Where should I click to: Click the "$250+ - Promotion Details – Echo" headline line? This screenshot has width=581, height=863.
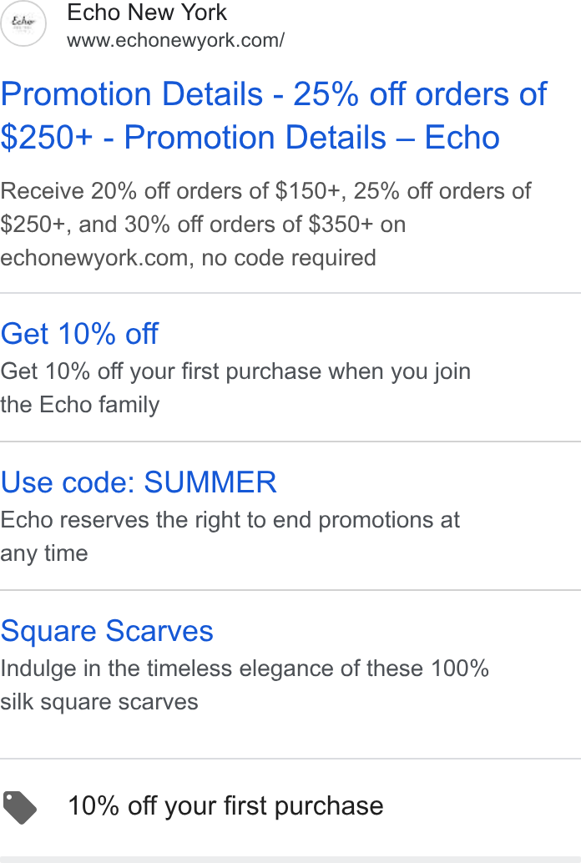250,138
